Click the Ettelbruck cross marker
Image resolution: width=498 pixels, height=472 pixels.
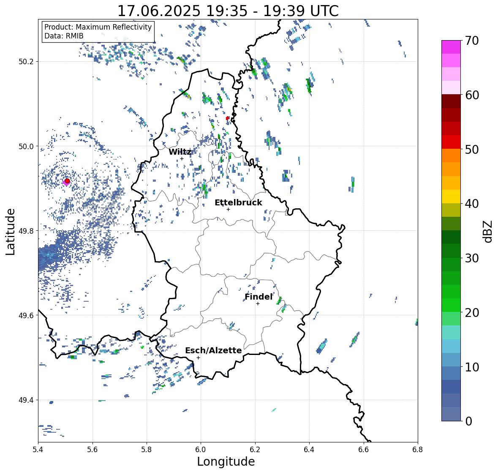point(228,209)
